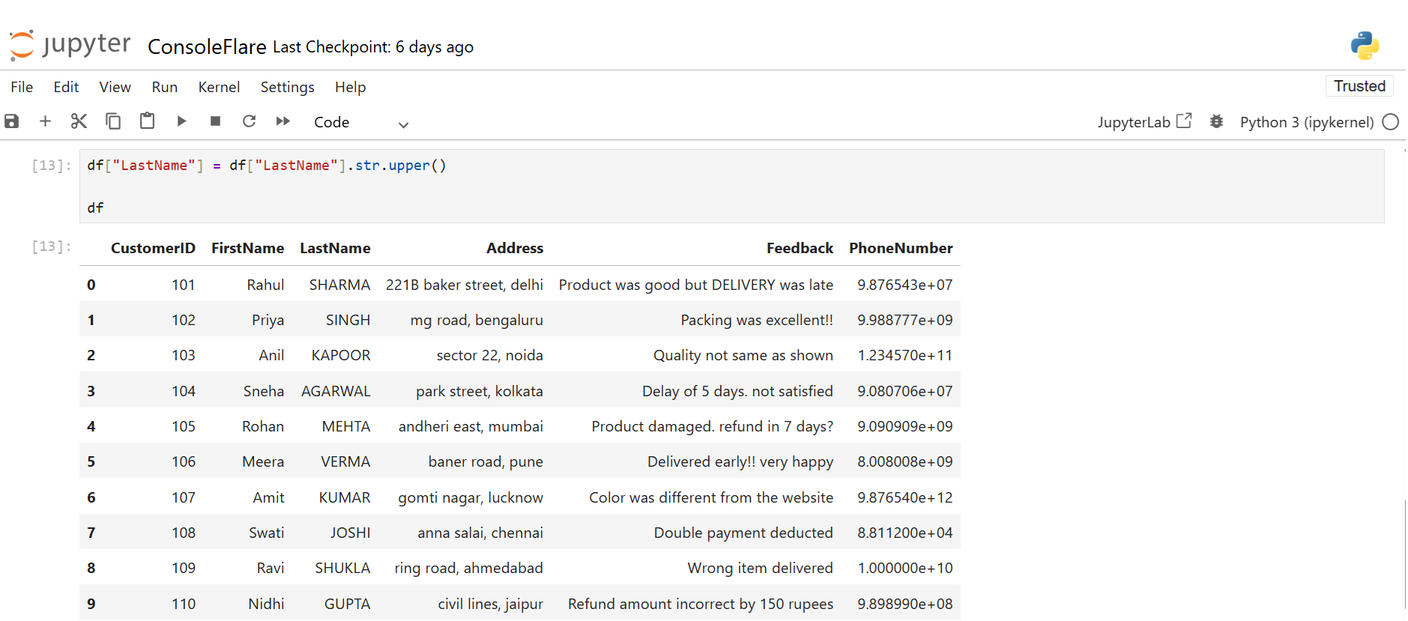Rename the ConsoleFlare notebook title

(x=207, y=47)
